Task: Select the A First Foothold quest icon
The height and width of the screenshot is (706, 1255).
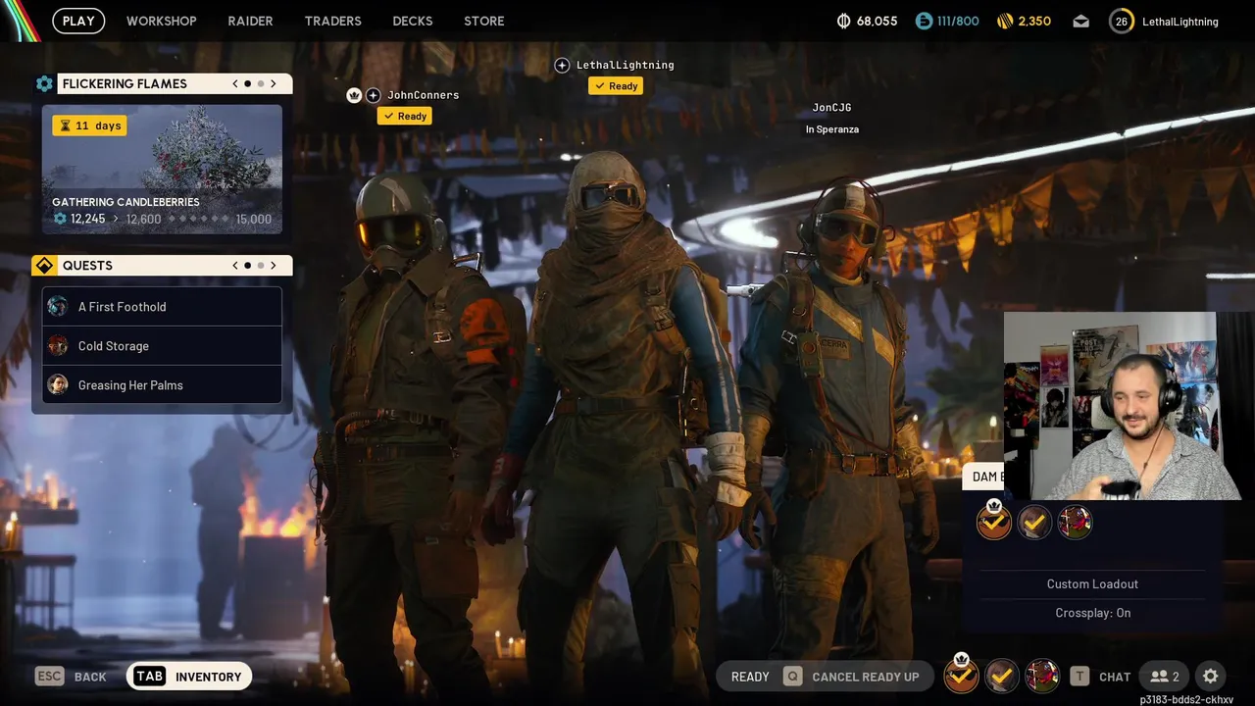Action: tap(58, 307)
